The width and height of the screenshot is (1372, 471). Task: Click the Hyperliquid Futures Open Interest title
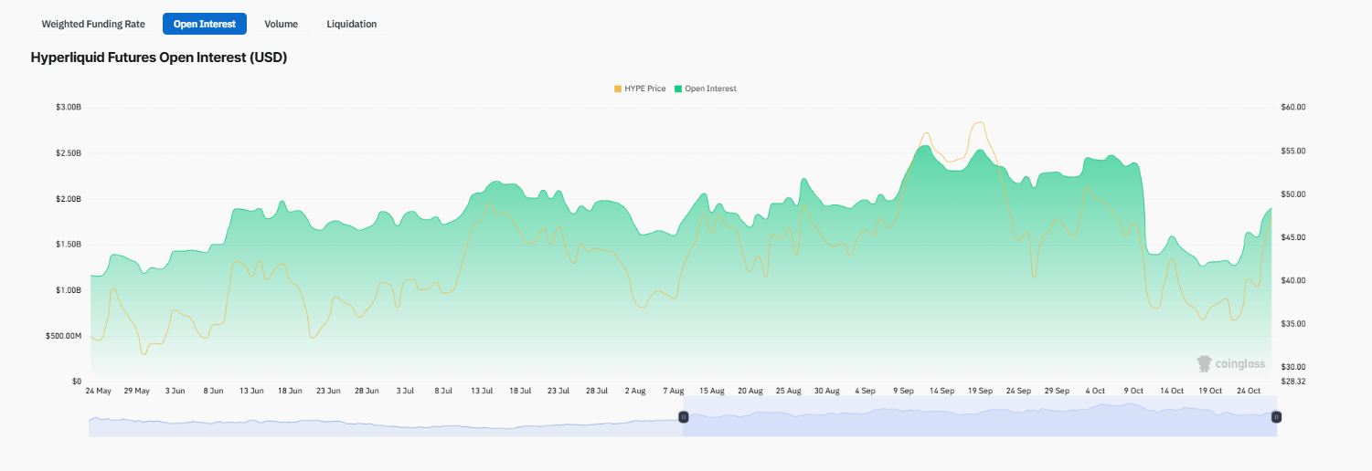pyautogui.click(x=159, y=58)
